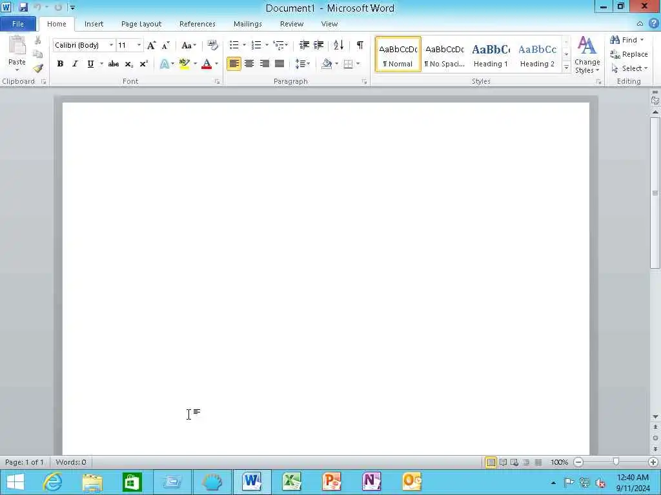Viewport: 661px width, 495px height.
Task: Increase paragraph indent
Action: 319,45
